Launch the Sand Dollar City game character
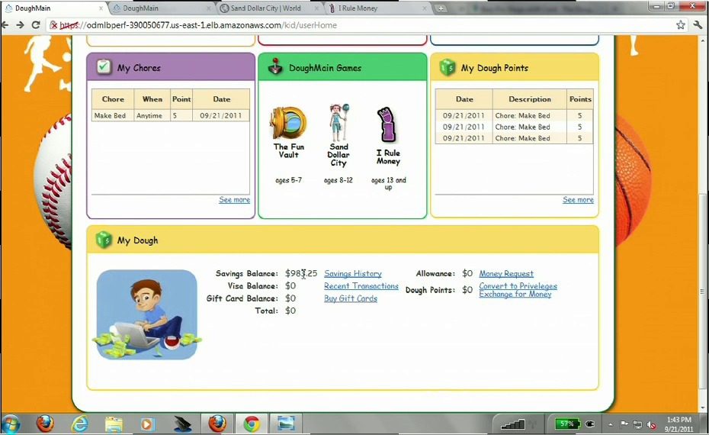709x435 pixels. pos(338,123)
